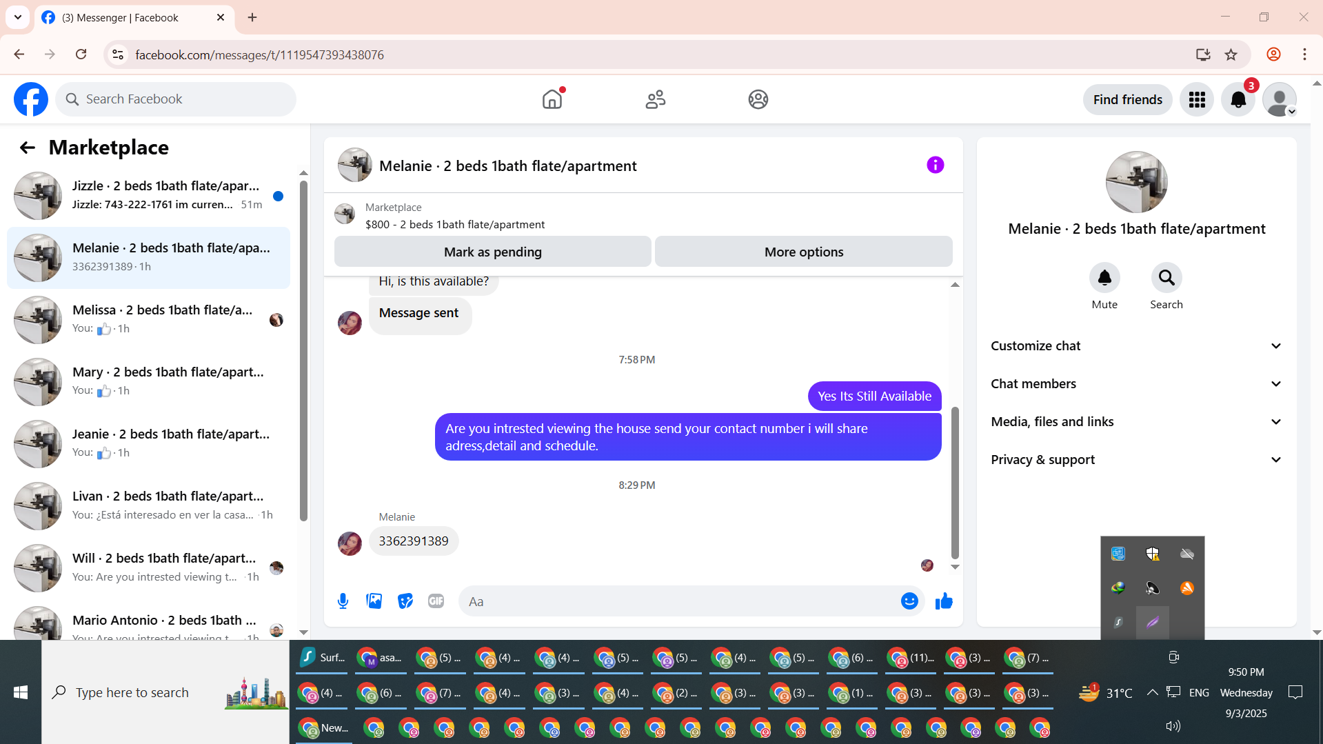Open Windows notification center icon
The width and height of the screenshot is (1323, 744).
pos(1295,692)
